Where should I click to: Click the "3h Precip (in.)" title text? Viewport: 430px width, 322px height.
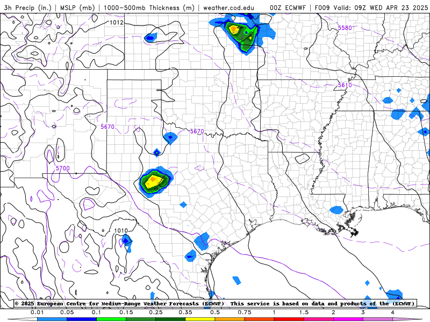click(x=27, y=8)
